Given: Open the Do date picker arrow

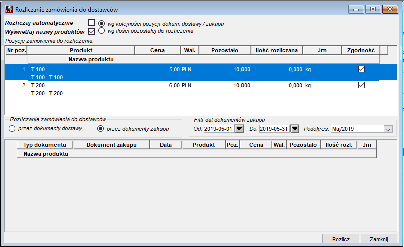Looking at the screenshot, I should point(295,129).
